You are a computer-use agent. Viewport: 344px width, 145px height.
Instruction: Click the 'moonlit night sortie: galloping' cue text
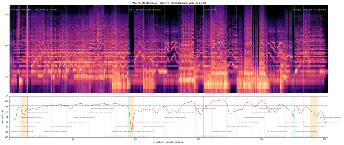tap(254, 118)
